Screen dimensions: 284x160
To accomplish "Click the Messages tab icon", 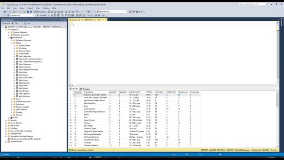I will pos(81,89).
